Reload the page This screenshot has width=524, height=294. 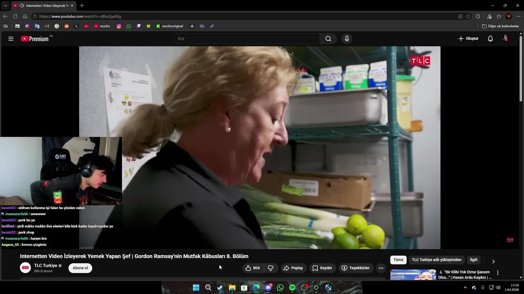click(15, 16)
